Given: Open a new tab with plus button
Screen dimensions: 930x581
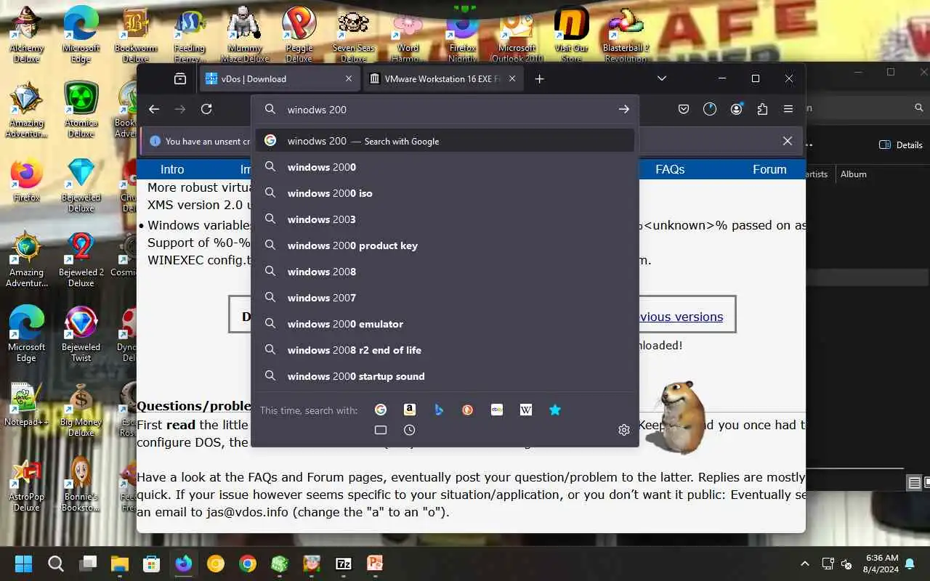Looking at the screenshot, I should click(x=539, y=78).
